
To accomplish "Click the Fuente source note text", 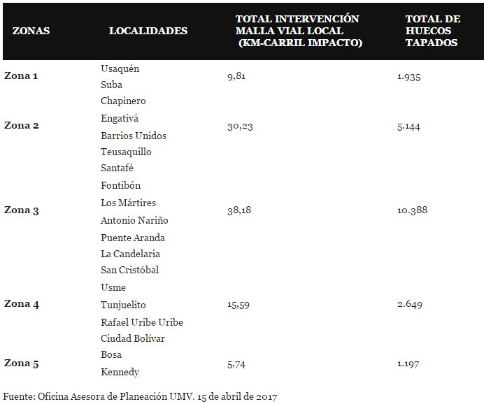I will pyautogui.click(x=140, y=396).
